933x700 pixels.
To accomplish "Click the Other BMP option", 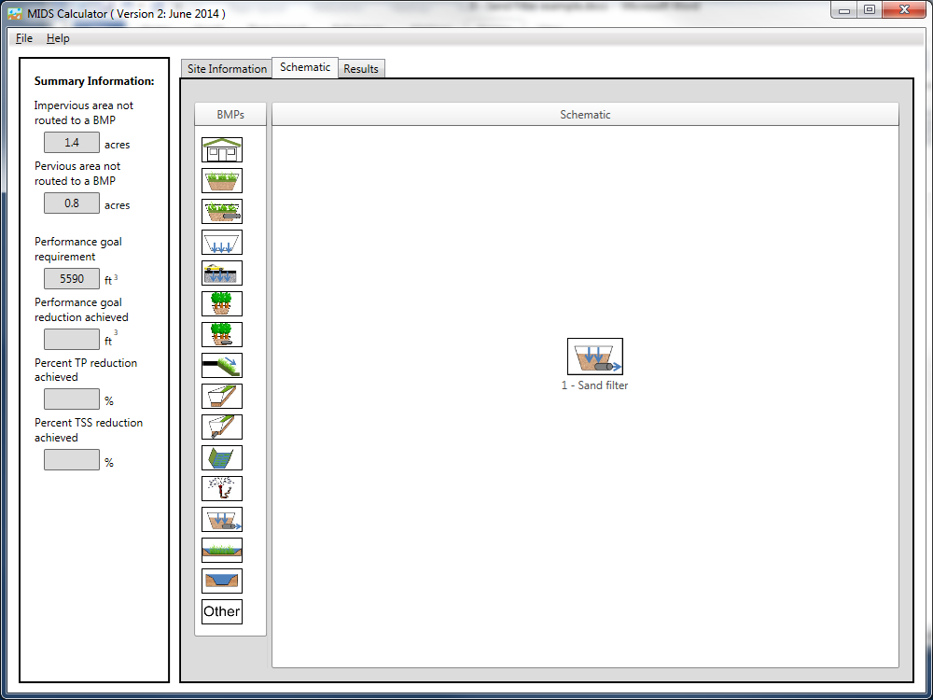I will pos(221,611).
